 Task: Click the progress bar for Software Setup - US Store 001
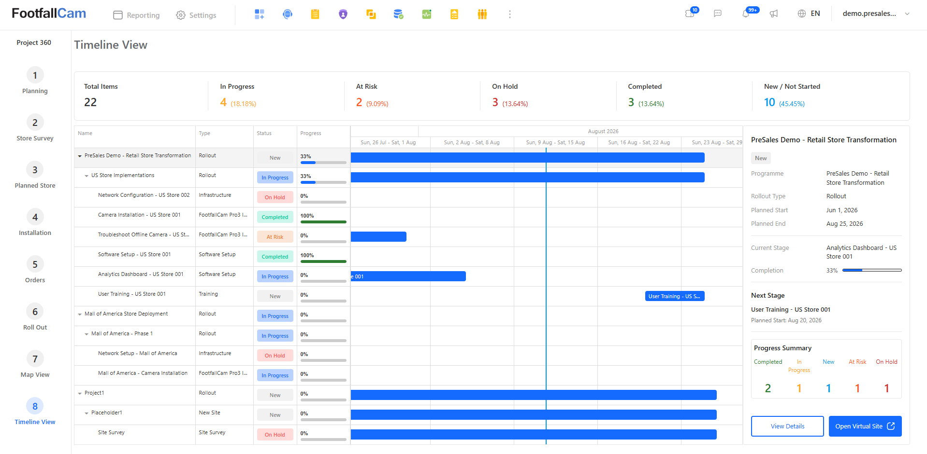click(323, 261)
